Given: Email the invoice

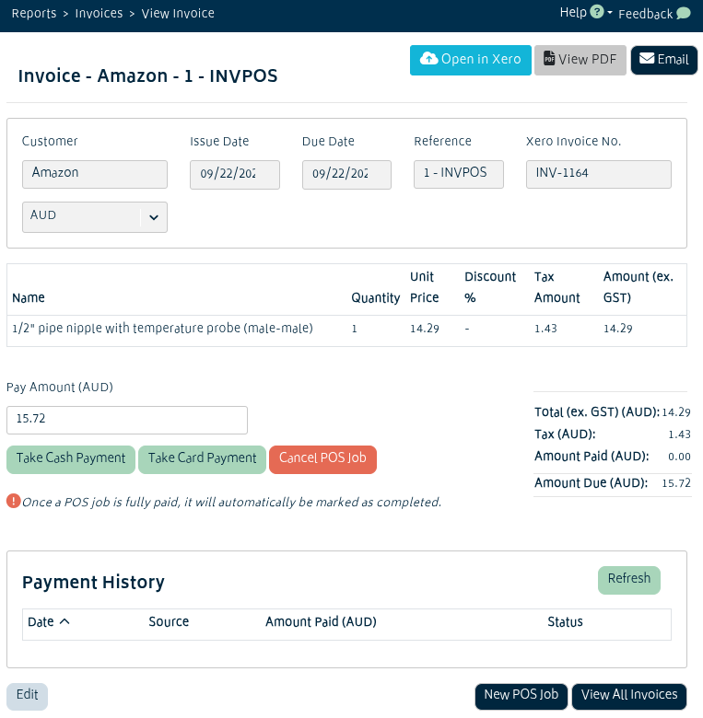Looking at the screenshot, I should pos(663,60).
